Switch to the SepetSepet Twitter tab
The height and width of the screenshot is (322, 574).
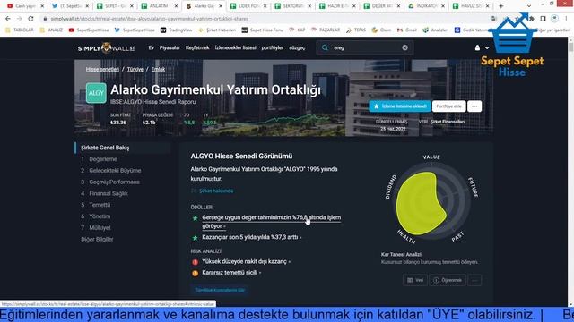click(x=70, y=6)
